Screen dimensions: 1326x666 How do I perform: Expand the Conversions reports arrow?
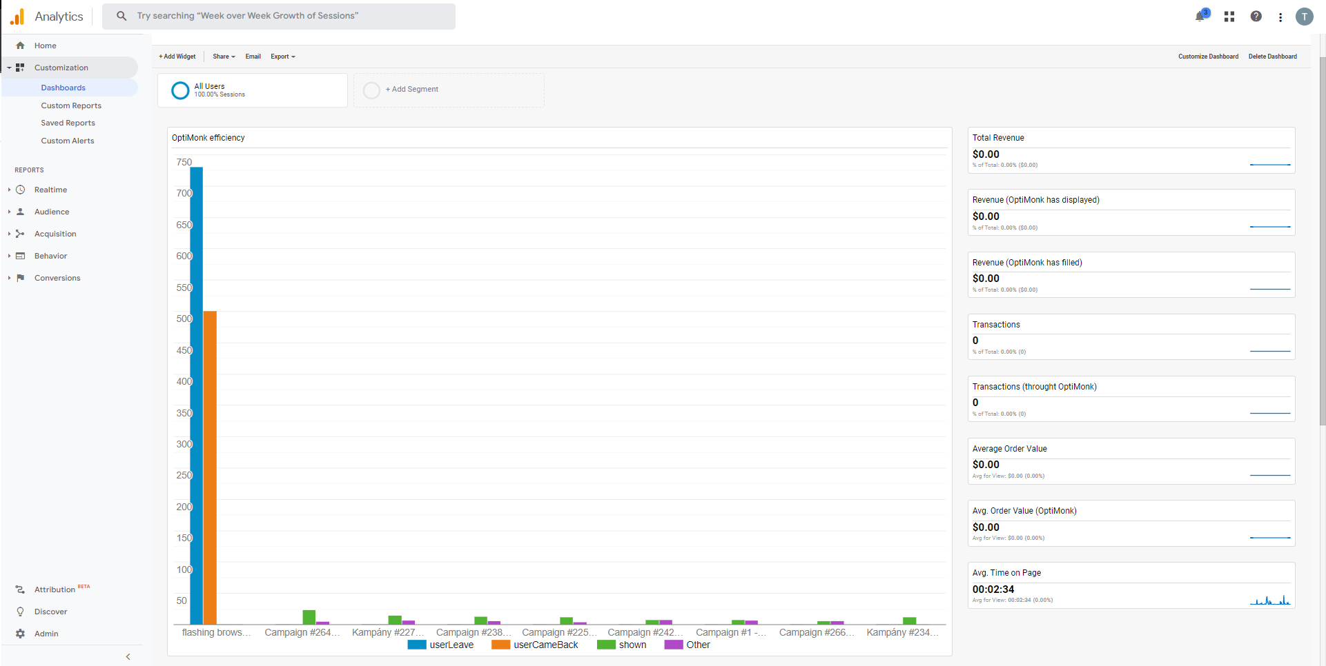click(9, 278)
